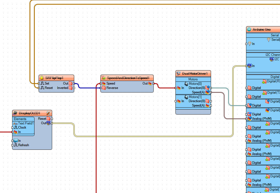Click the Refresh pin of DisplayOLED1
The image size is (280, 193).
click(x=12, y=145)
